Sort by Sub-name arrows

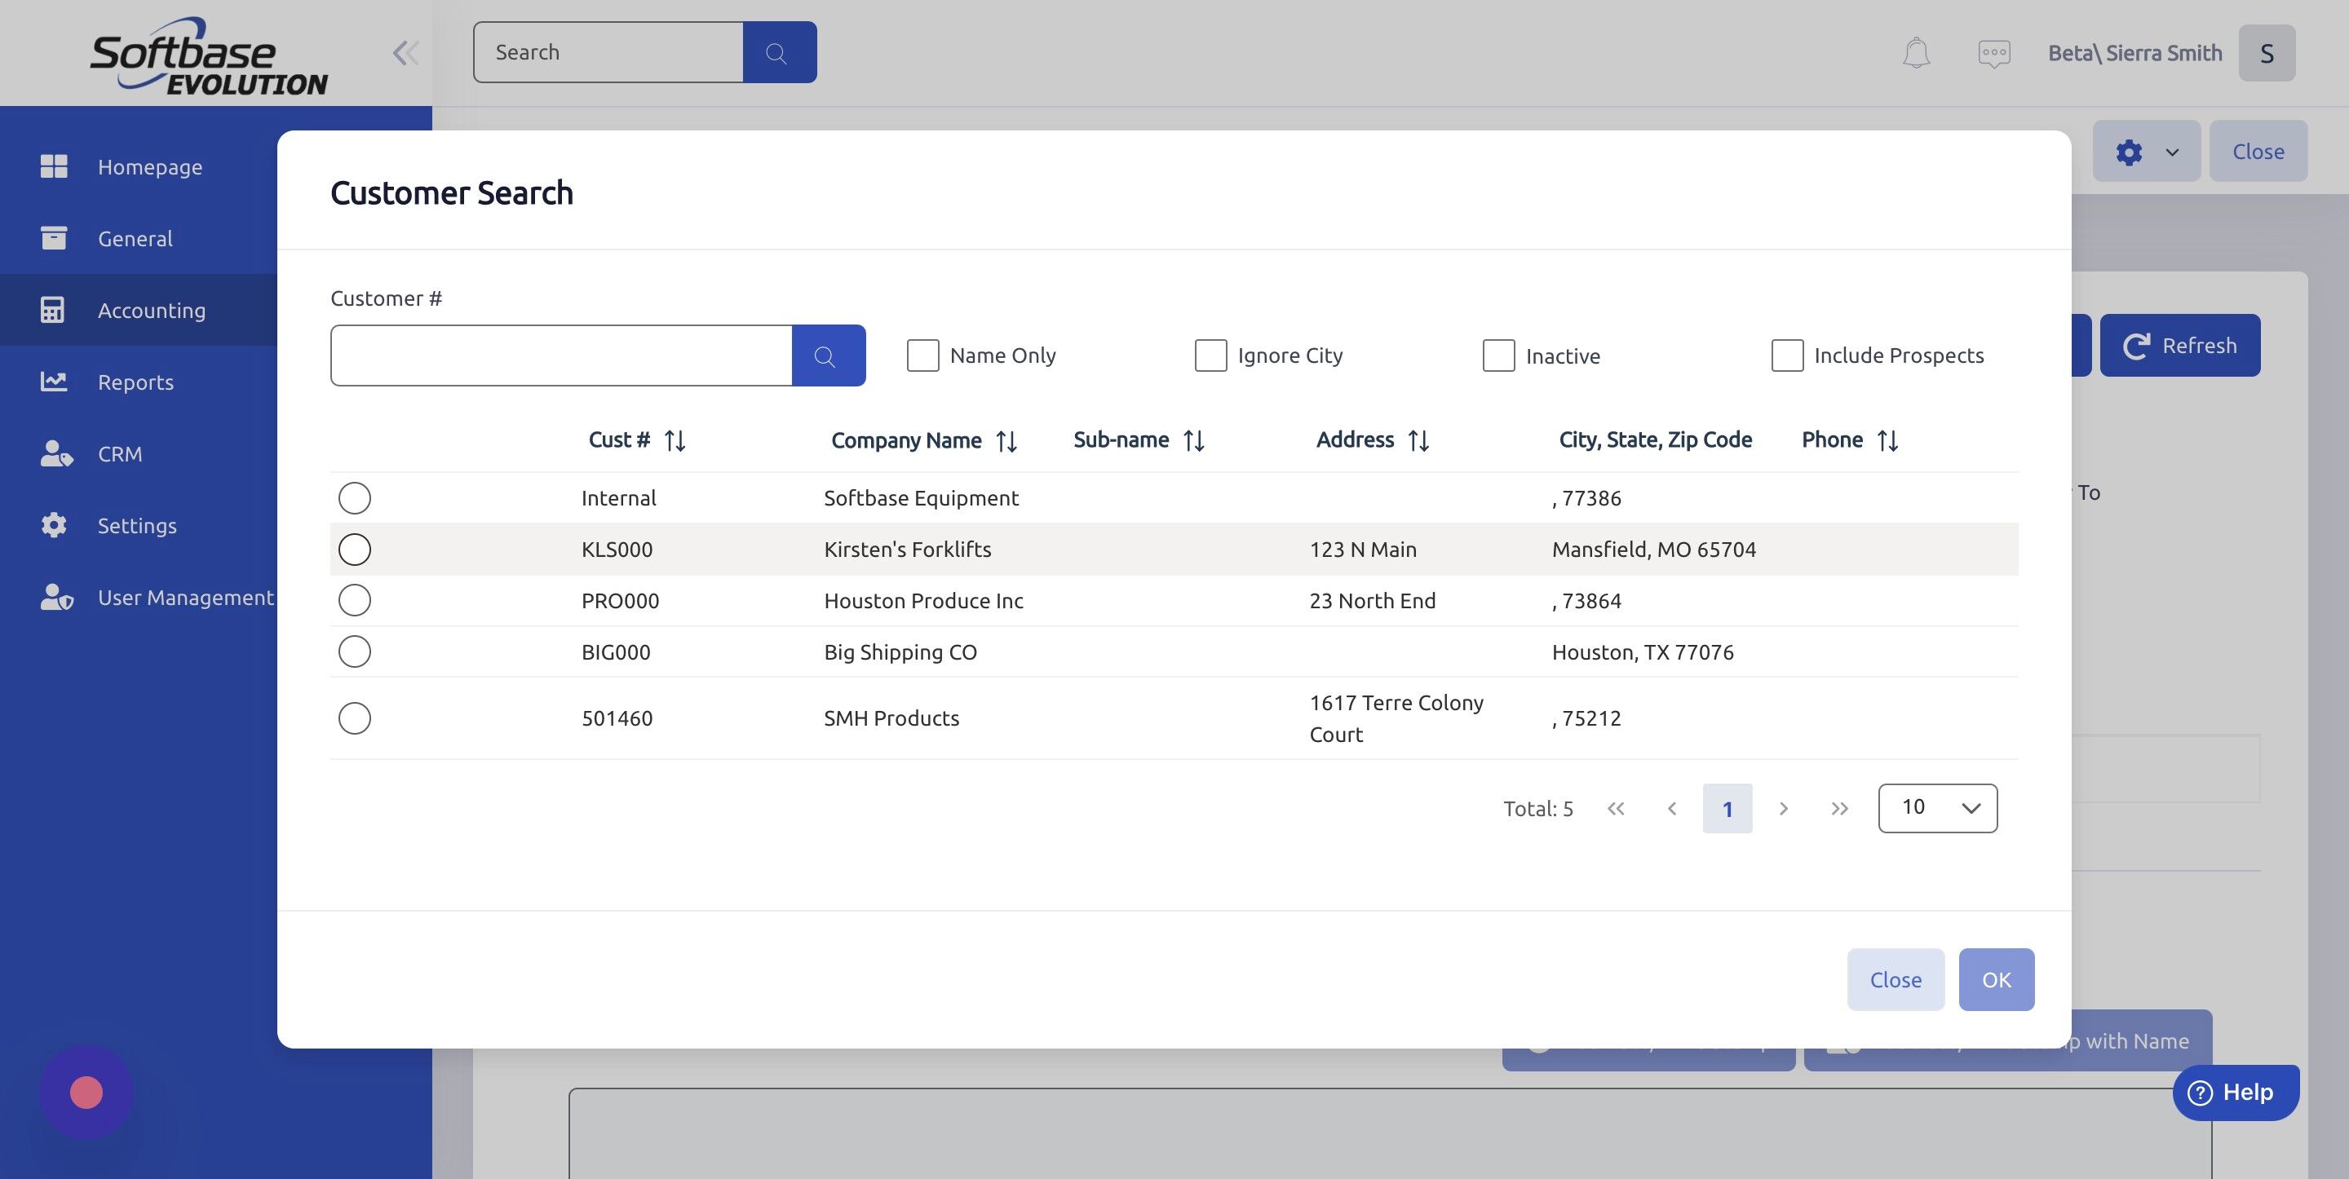click(1193, 440)
